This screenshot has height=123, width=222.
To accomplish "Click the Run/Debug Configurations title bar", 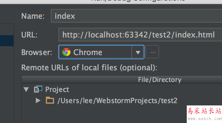I will pyautogui.click(x=138, y=1).
